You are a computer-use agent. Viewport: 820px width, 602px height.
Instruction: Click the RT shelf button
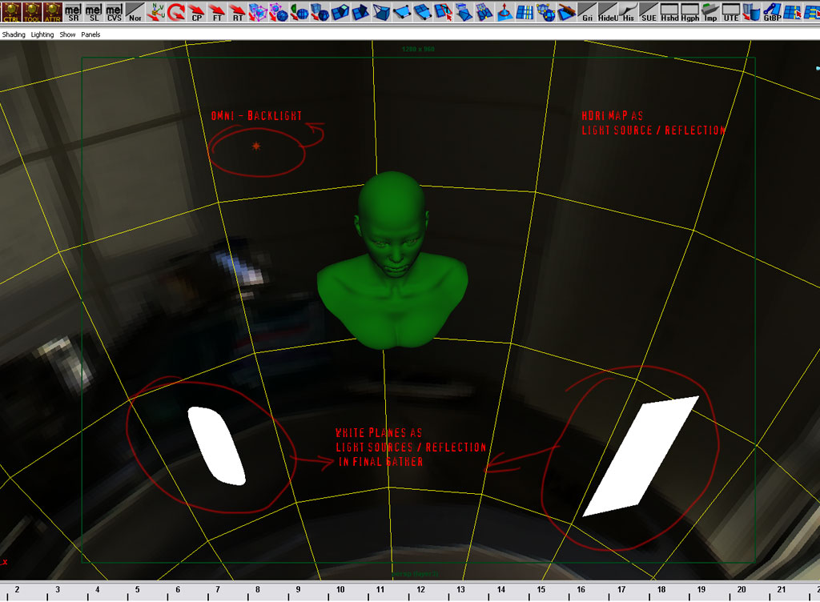(x=238, y=11)
